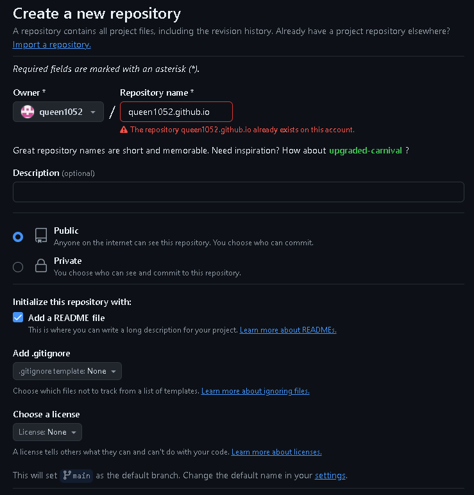The height and width of the screenshot is (495, 474).
Task: Click the queen1052 owner avatar icon
Action: tap(28, 112)
